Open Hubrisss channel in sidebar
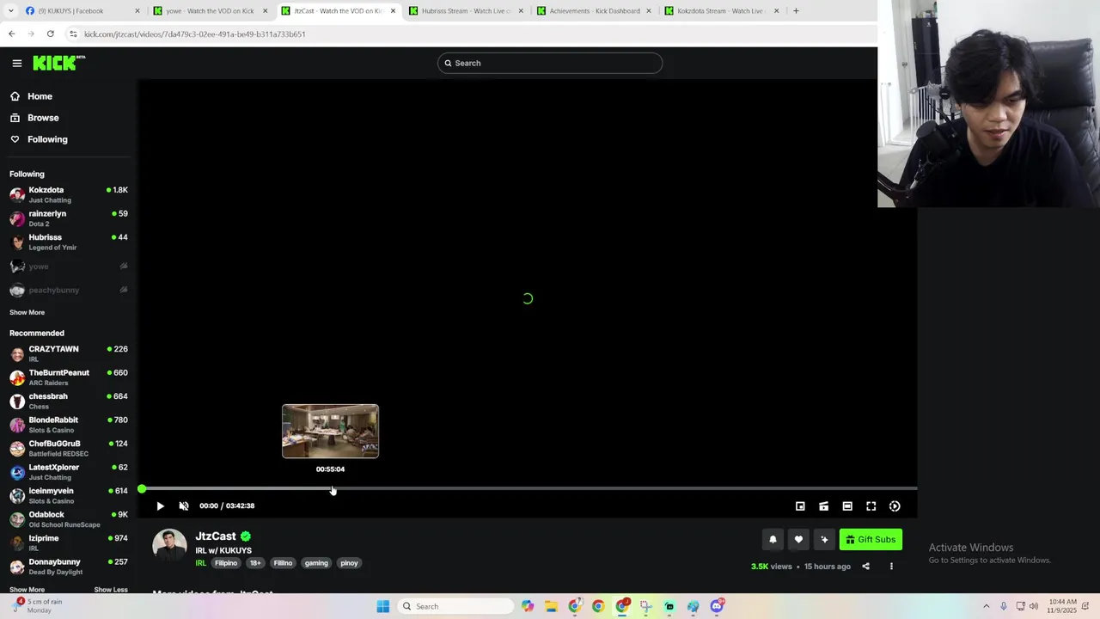Image resolution: width=1100 pixels, height=619 pixels. click(x=69, y=242)
